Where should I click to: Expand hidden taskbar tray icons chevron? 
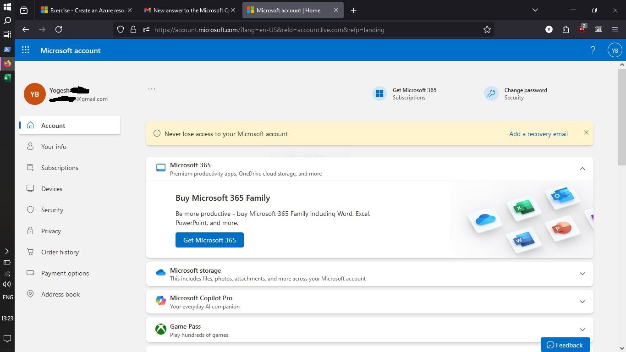coord(7,251)
